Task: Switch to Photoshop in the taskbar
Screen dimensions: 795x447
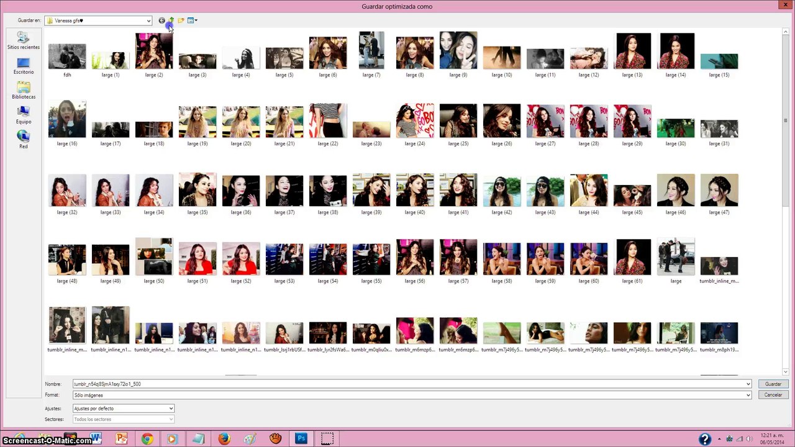Action: 301,438
